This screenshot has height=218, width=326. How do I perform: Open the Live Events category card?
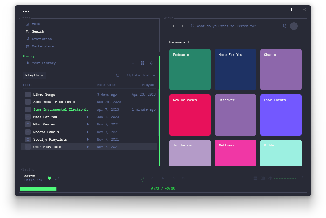[x=281, y=115]
